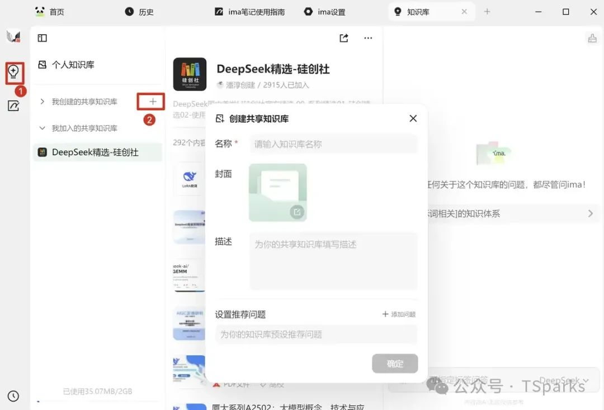Viewport: 604px width, 410px height.
Task: Click the 确定 confirm button
Action: coord(395,364)
